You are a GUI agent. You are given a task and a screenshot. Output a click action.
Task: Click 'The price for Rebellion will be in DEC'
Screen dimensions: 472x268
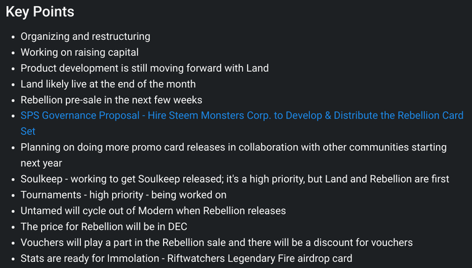tap(104, 226)
